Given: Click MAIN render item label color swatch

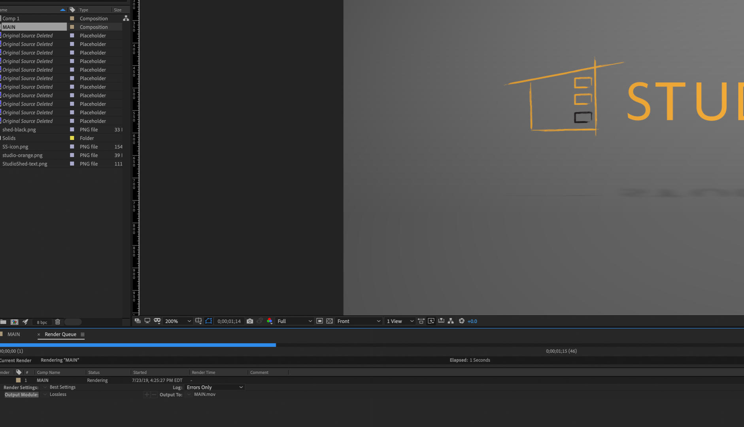Looking at the screenshot, I should [x=18, y=380].
